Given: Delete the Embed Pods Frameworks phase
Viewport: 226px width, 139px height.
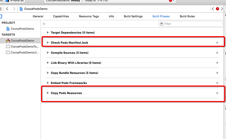Looking at the screenshot, I should (x=217, y=83).
